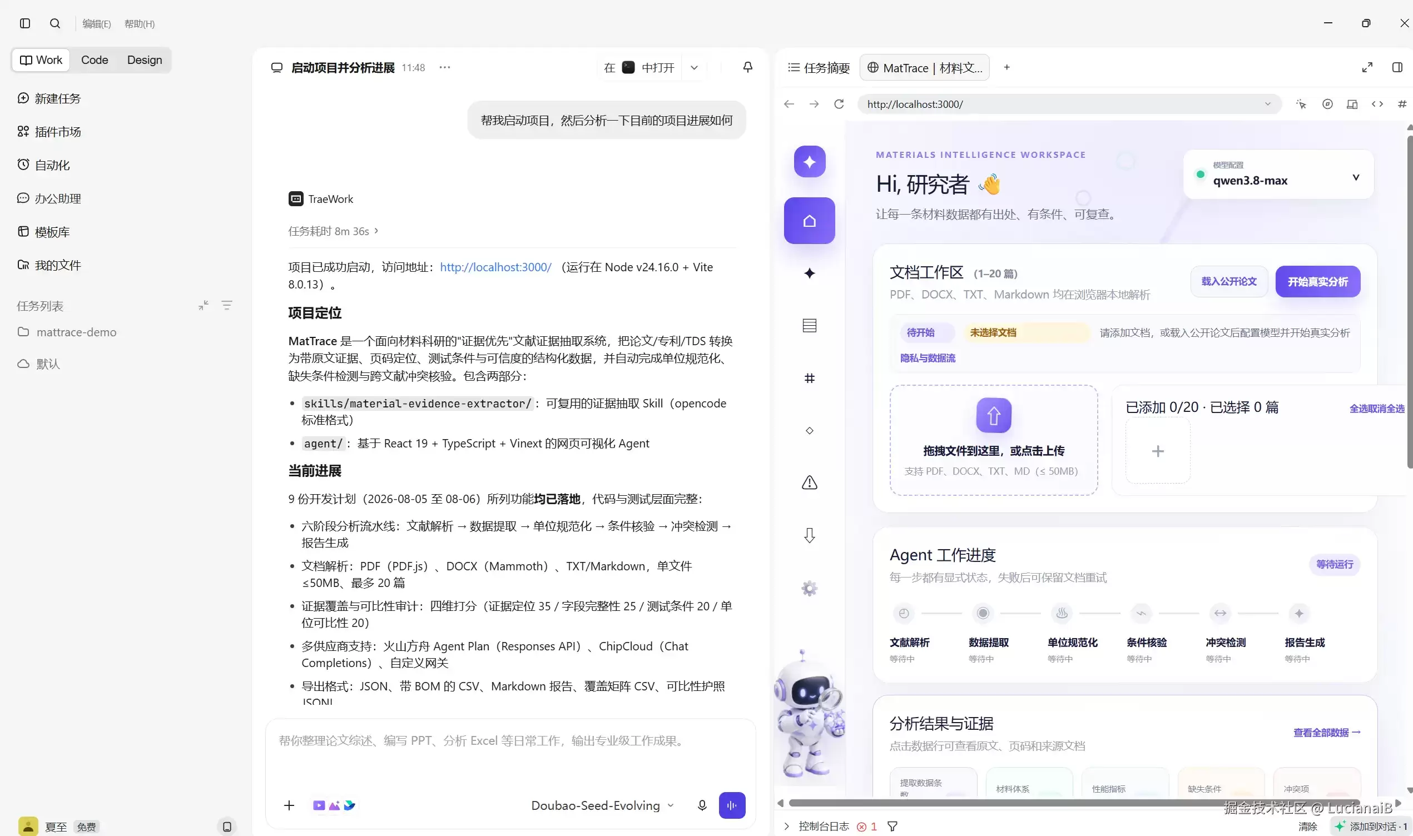This screenshot has height=836, width=1413.
Task: Expand the 任务耗时 8m 36s details
Action: click(334, 231)
